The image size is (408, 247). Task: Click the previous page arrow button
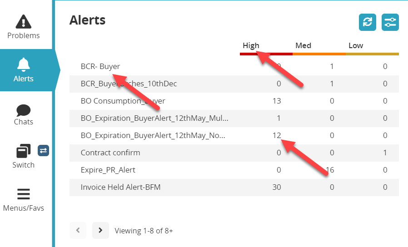(x=78, y=230)
